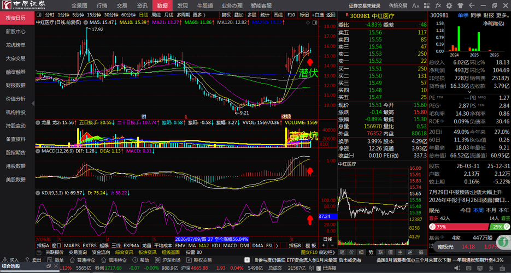The height and width of the screenshot is (273, 511).
Task: Open the 资金流向 link
Action: tap(101, 252)
